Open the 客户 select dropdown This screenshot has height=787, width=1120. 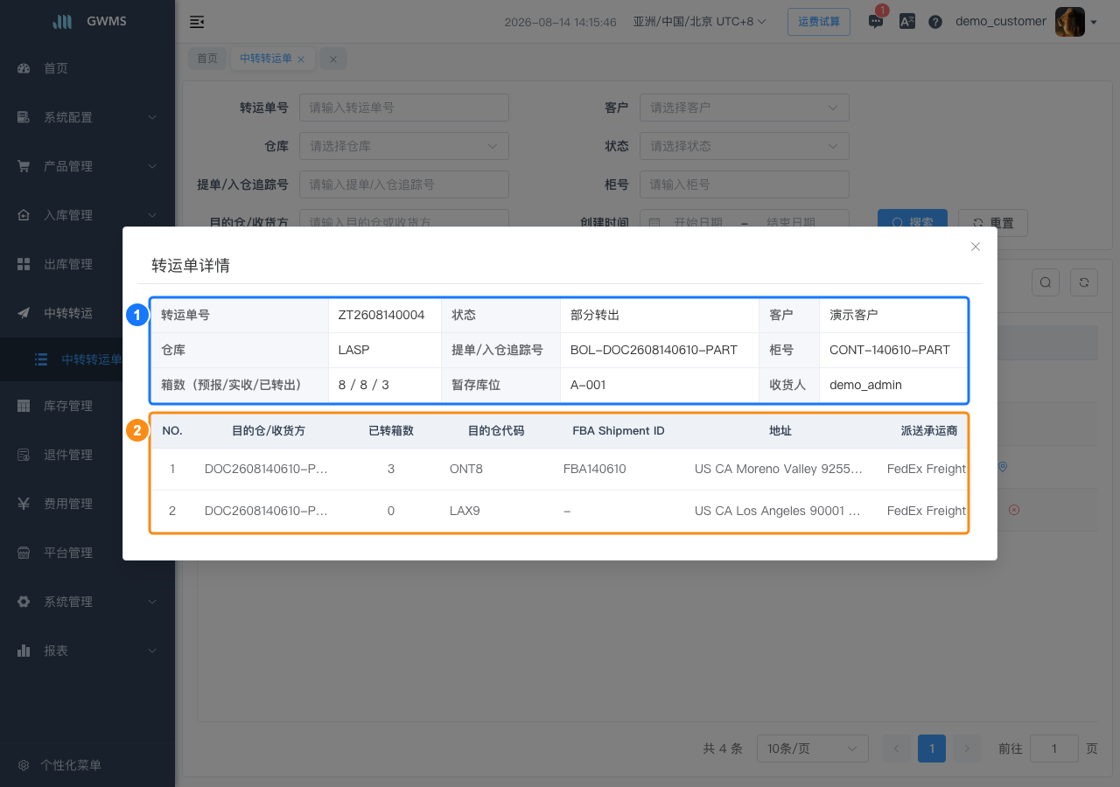pos(745,108)
